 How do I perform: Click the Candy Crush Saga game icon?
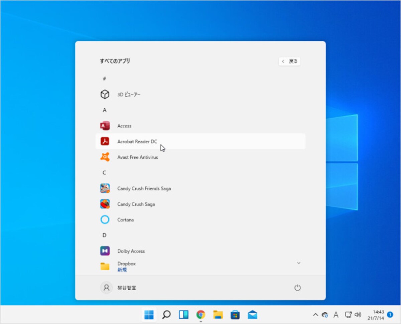pos(105,204)
